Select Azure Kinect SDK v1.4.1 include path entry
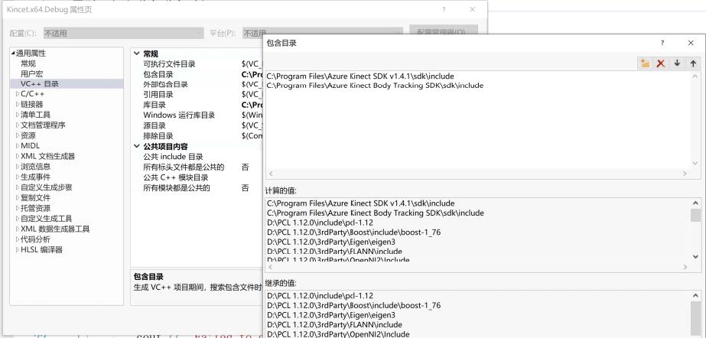 [360, 76]
